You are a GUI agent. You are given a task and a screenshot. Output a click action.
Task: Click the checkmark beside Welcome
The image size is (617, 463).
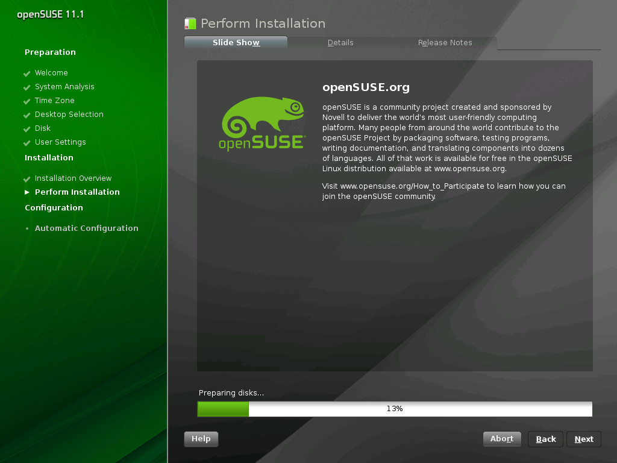[27, 73]
